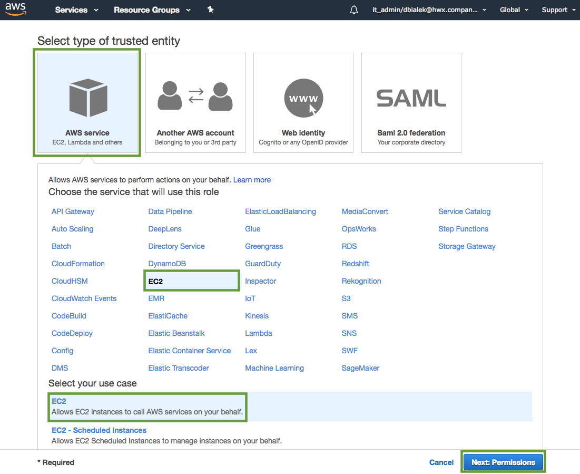
Task: Open the it_admin account menu
Action: point(429,10)
